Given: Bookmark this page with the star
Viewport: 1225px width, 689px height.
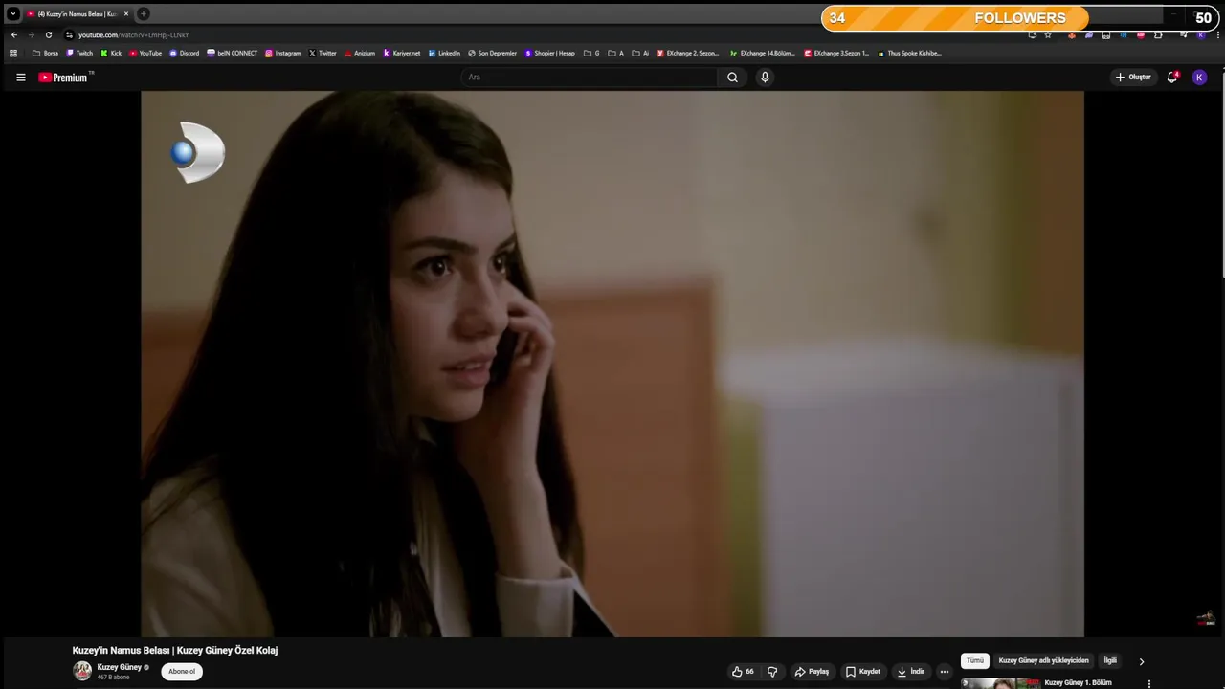Looking at the screenshot, I should point(1048,35).
